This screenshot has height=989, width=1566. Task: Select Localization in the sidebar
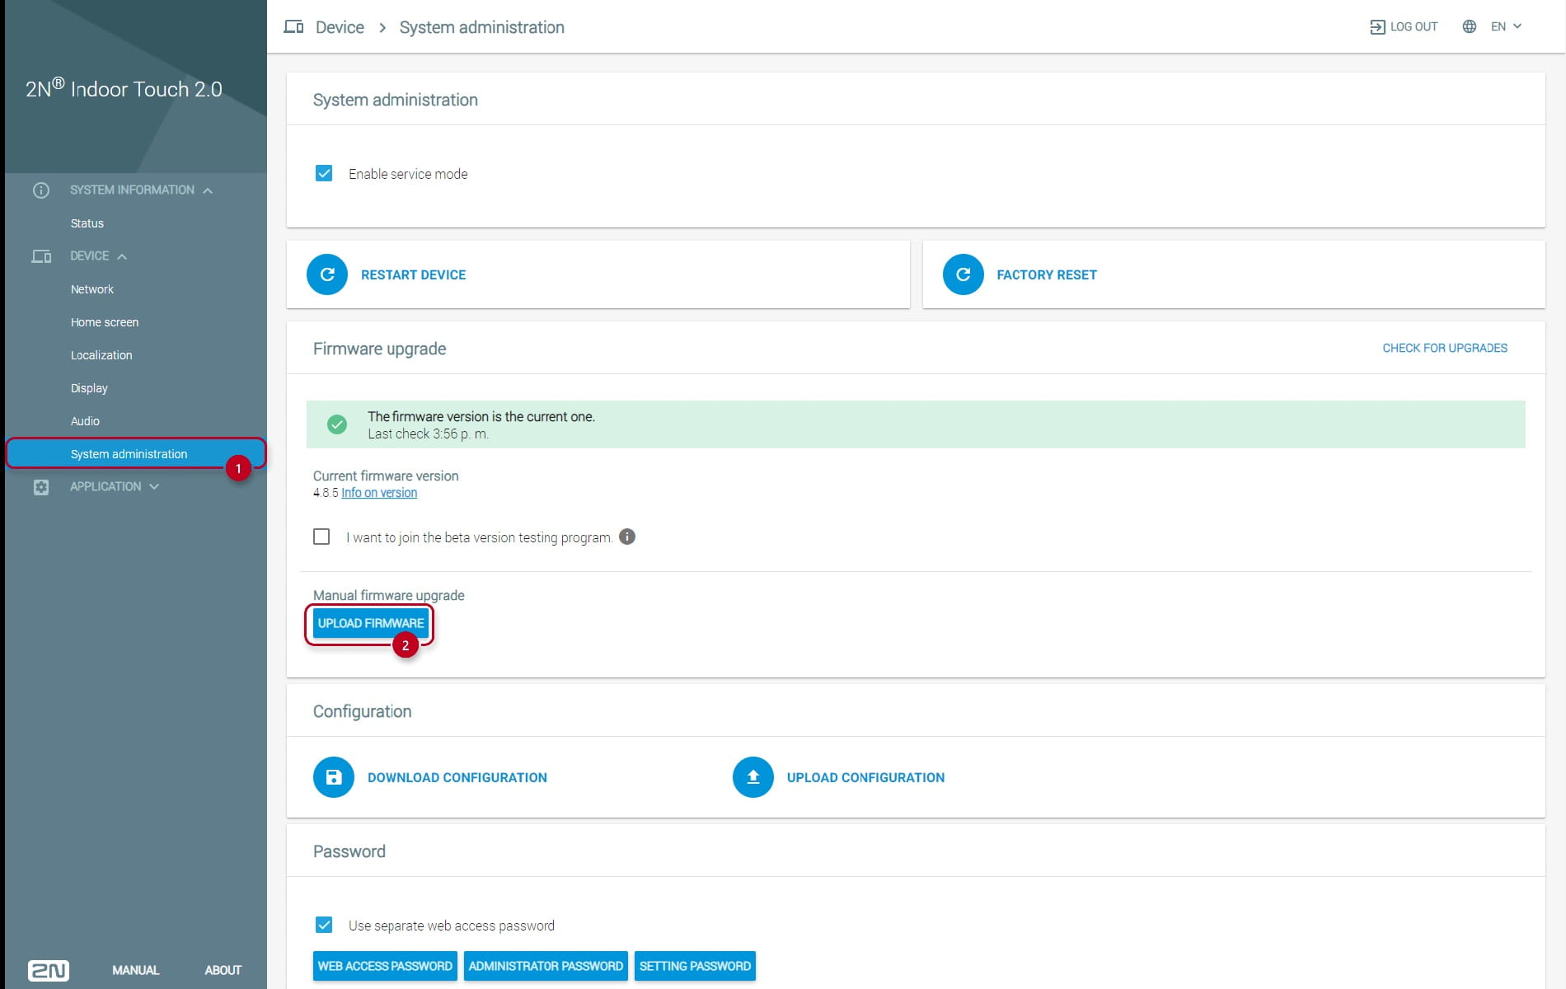click(101, 355)
